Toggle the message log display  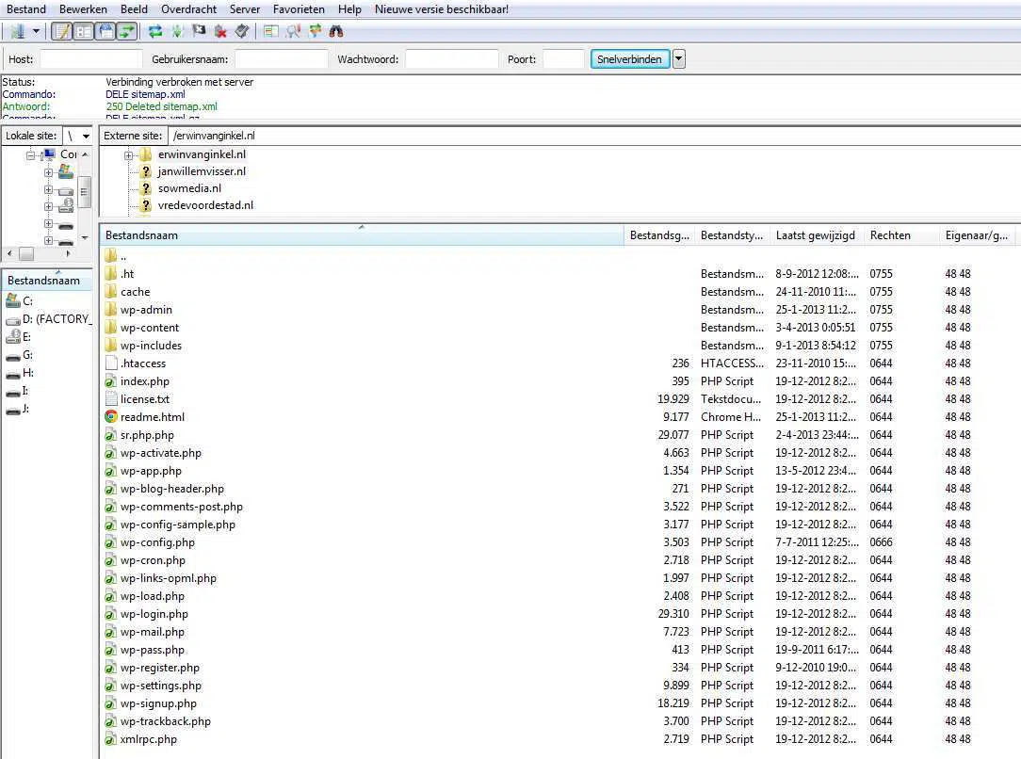pos(62,31)
